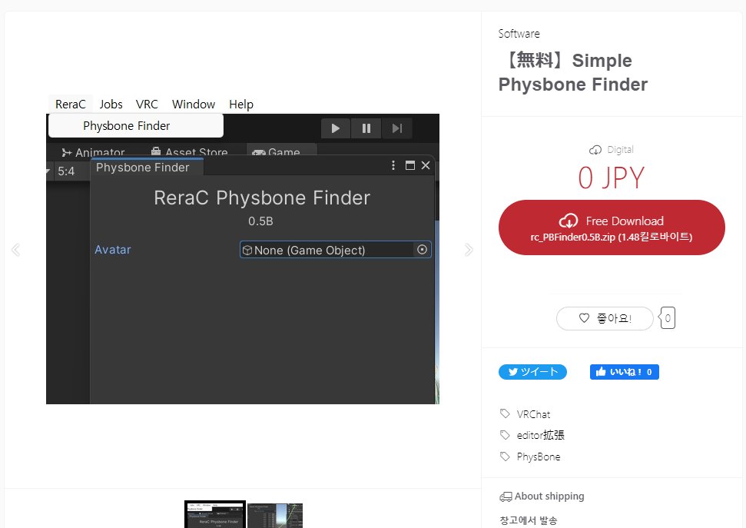Click the like count bubble
This screenshot has width=746, height=528.
coord(668,318)
